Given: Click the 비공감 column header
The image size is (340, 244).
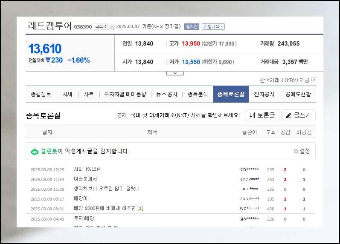Looking at the screenshot, I should coord(304,132).
